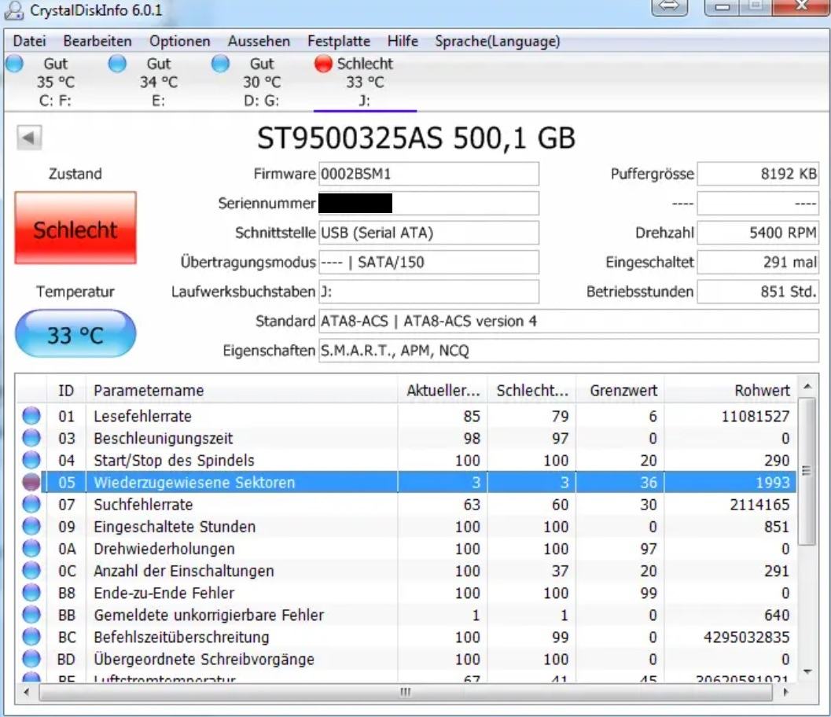Click status orb for Suchfehlerrate row
This screenshot has width=831, height=717.
(31, 505)
